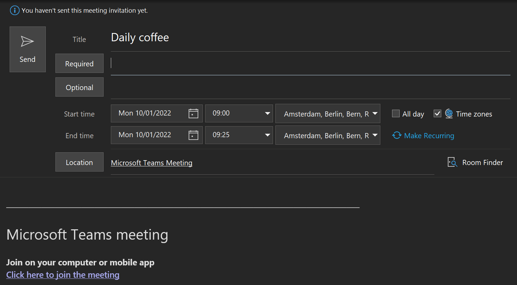Click the Make Recurring circular arrows icon

pos(397,135)
